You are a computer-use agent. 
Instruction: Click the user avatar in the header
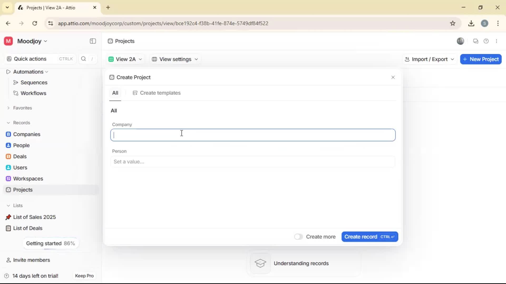461,41
